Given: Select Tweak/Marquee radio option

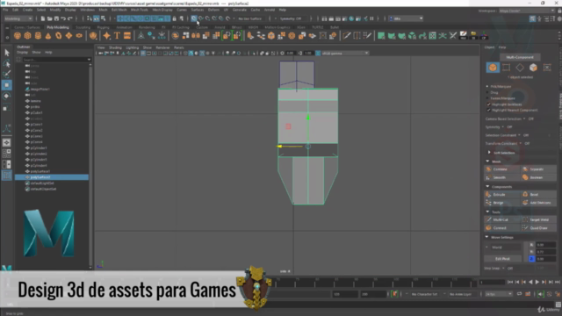Looking at the screenshot, I should click(x=487, y=98).
